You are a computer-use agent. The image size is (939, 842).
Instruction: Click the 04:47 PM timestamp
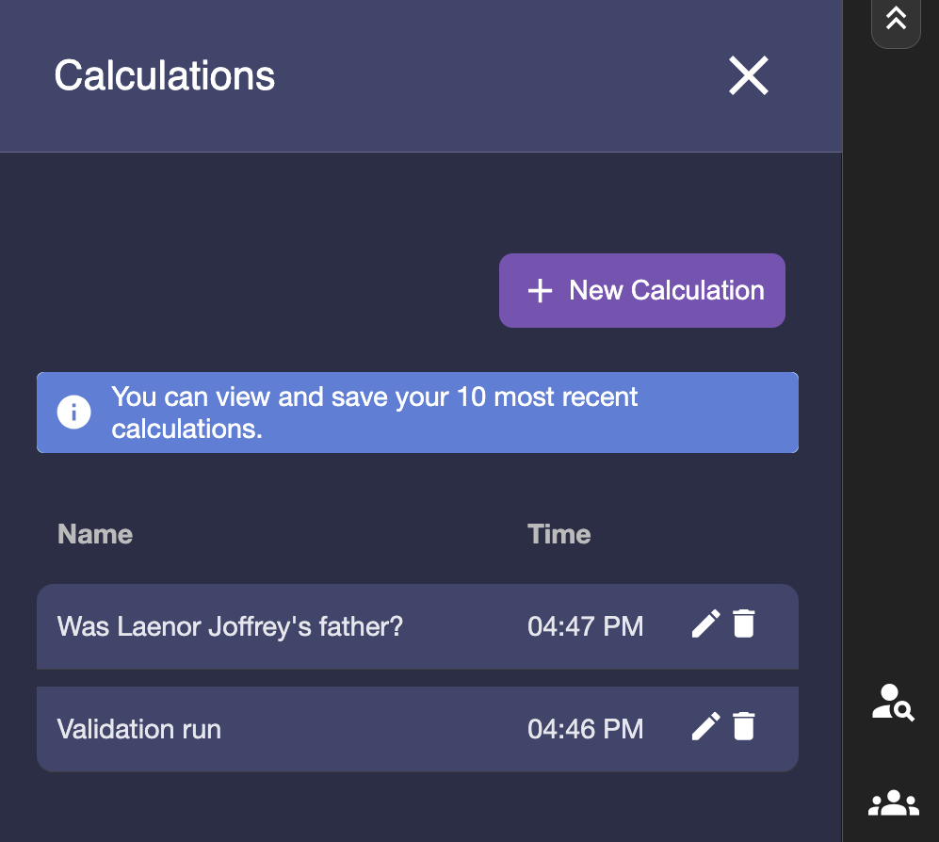[x=585, y=626]
